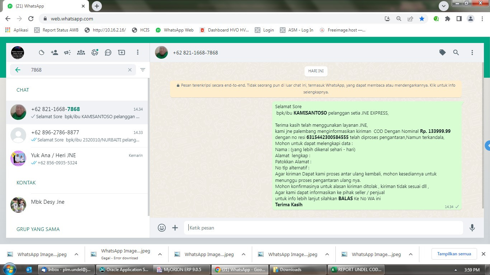The height and width of the screenshot is (275, 490).
Task: Open the Chrome profile avatar
Action: [x=471, y=19]
